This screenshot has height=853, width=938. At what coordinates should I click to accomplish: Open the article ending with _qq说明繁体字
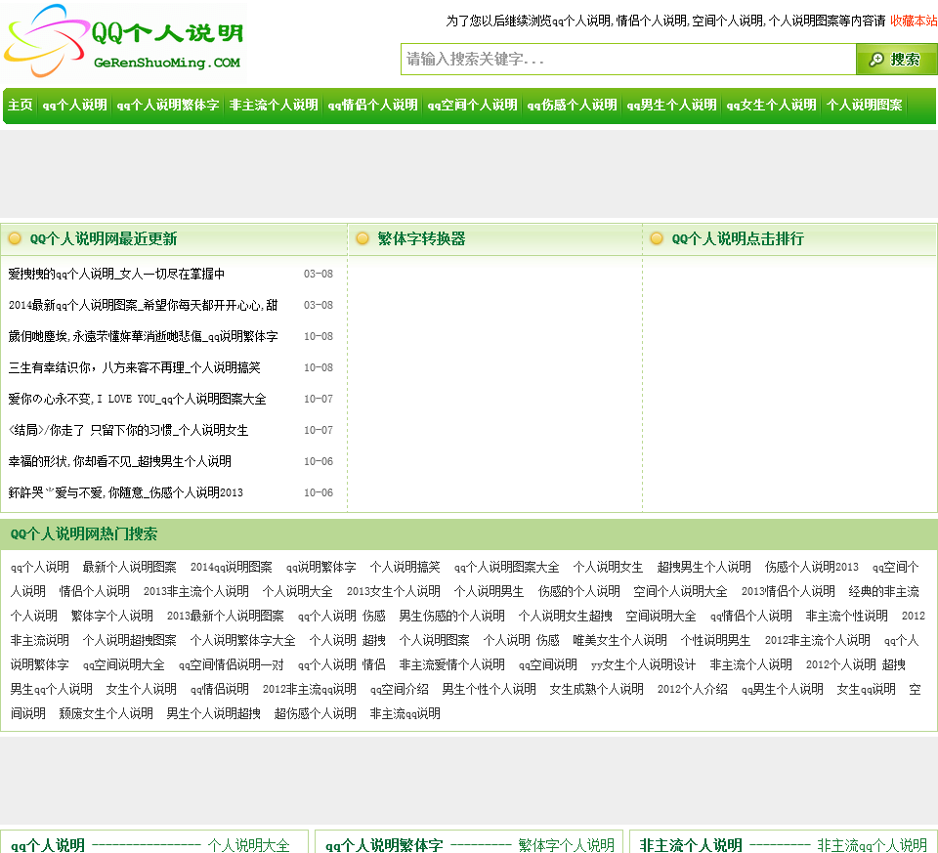click(143, 336)
